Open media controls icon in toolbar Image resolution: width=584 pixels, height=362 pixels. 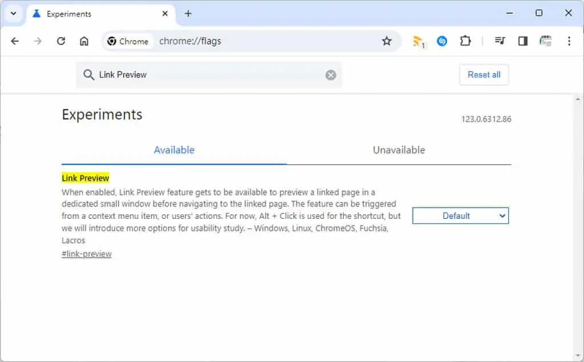[x=500, y=41]
